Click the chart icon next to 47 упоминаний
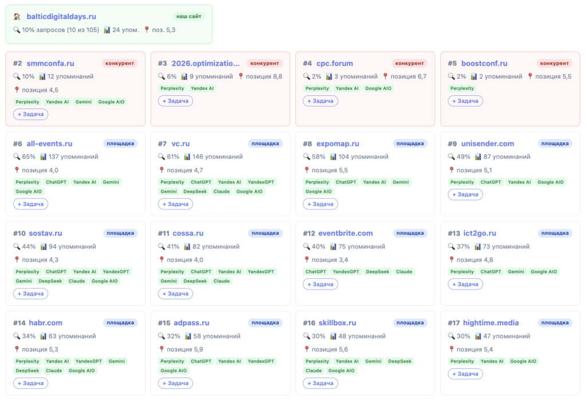The image size is (587, 401). [478, 336]
